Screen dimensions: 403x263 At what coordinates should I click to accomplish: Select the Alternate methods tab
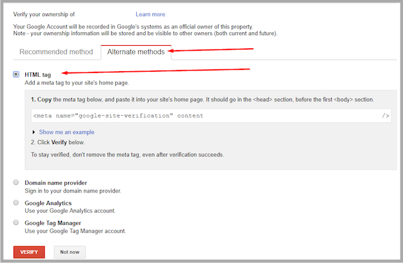click(x=136, y=52)
